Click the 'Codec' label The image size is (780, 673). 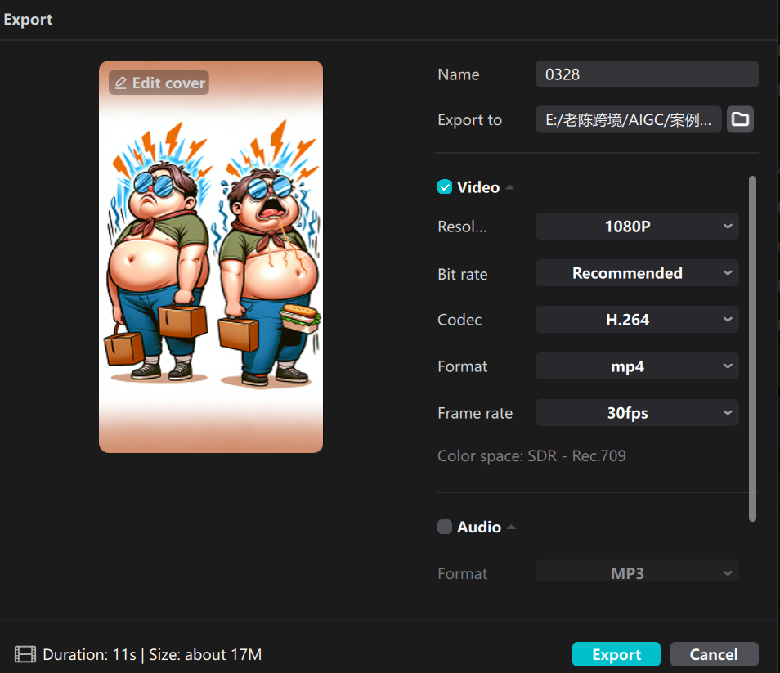pos(459,320)
